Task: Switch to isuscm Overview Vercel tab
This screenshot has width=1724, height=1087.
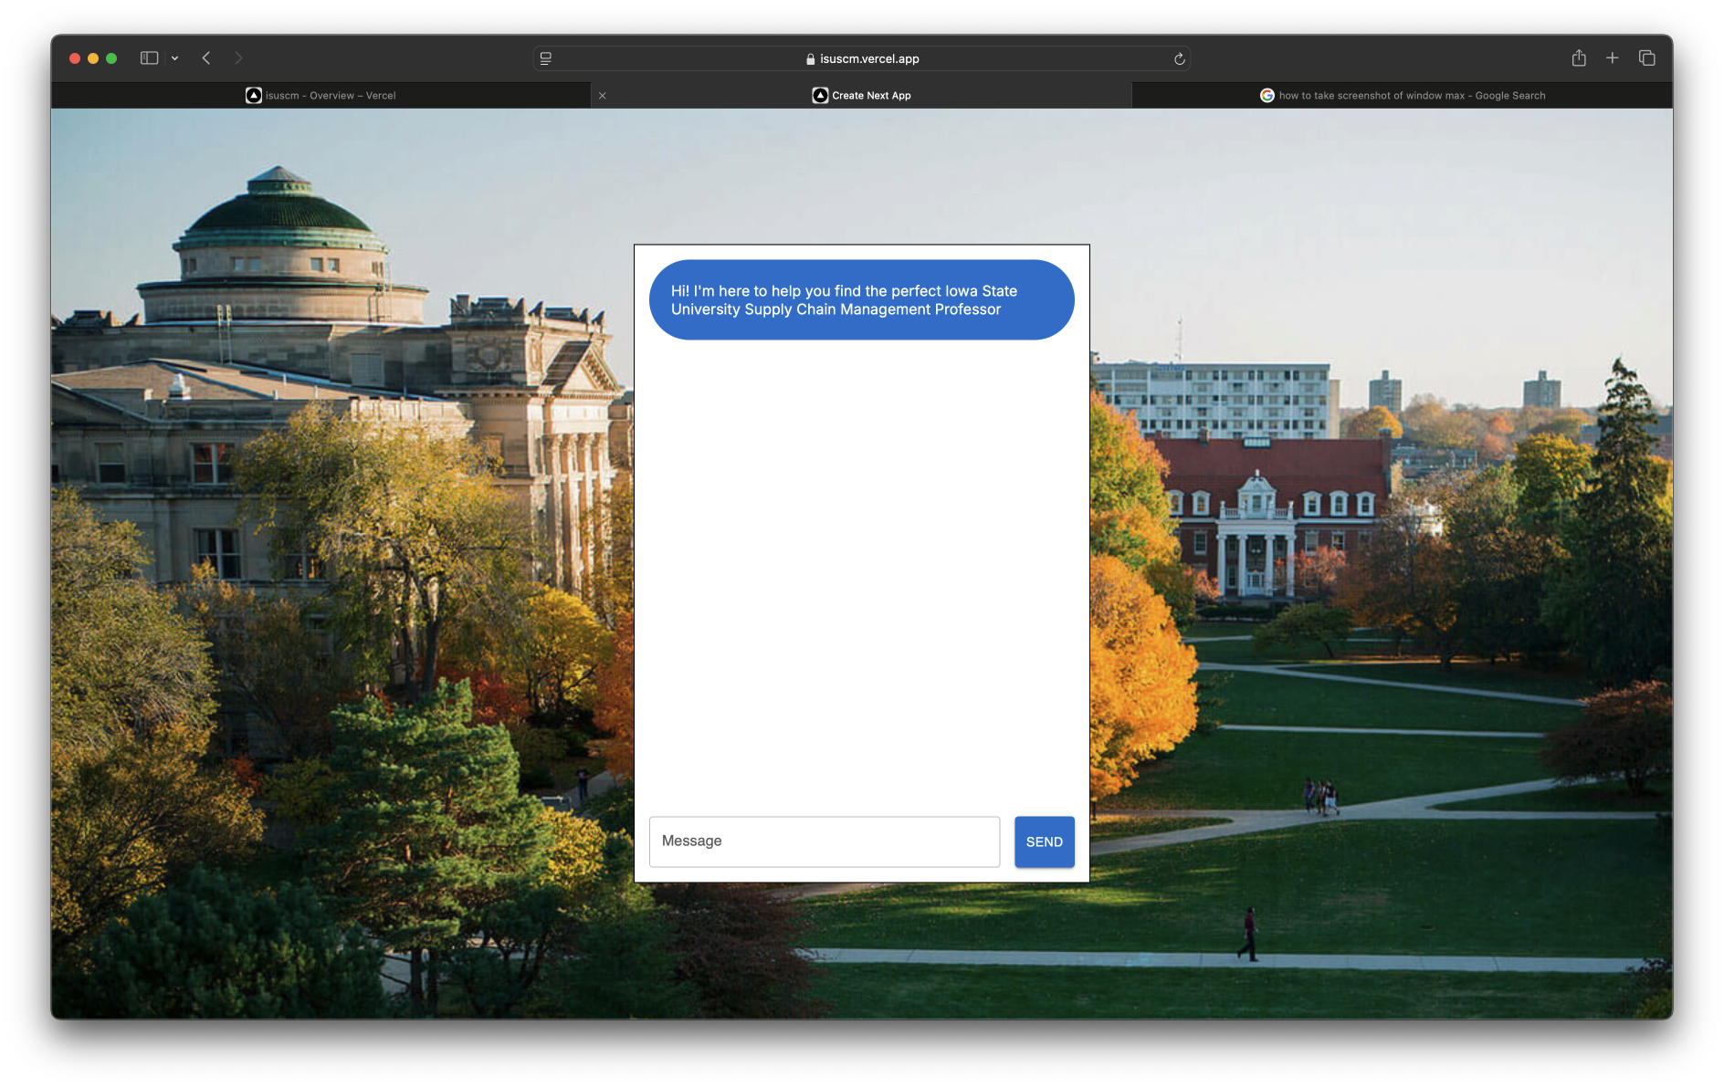Action: [x=321, y=96]
